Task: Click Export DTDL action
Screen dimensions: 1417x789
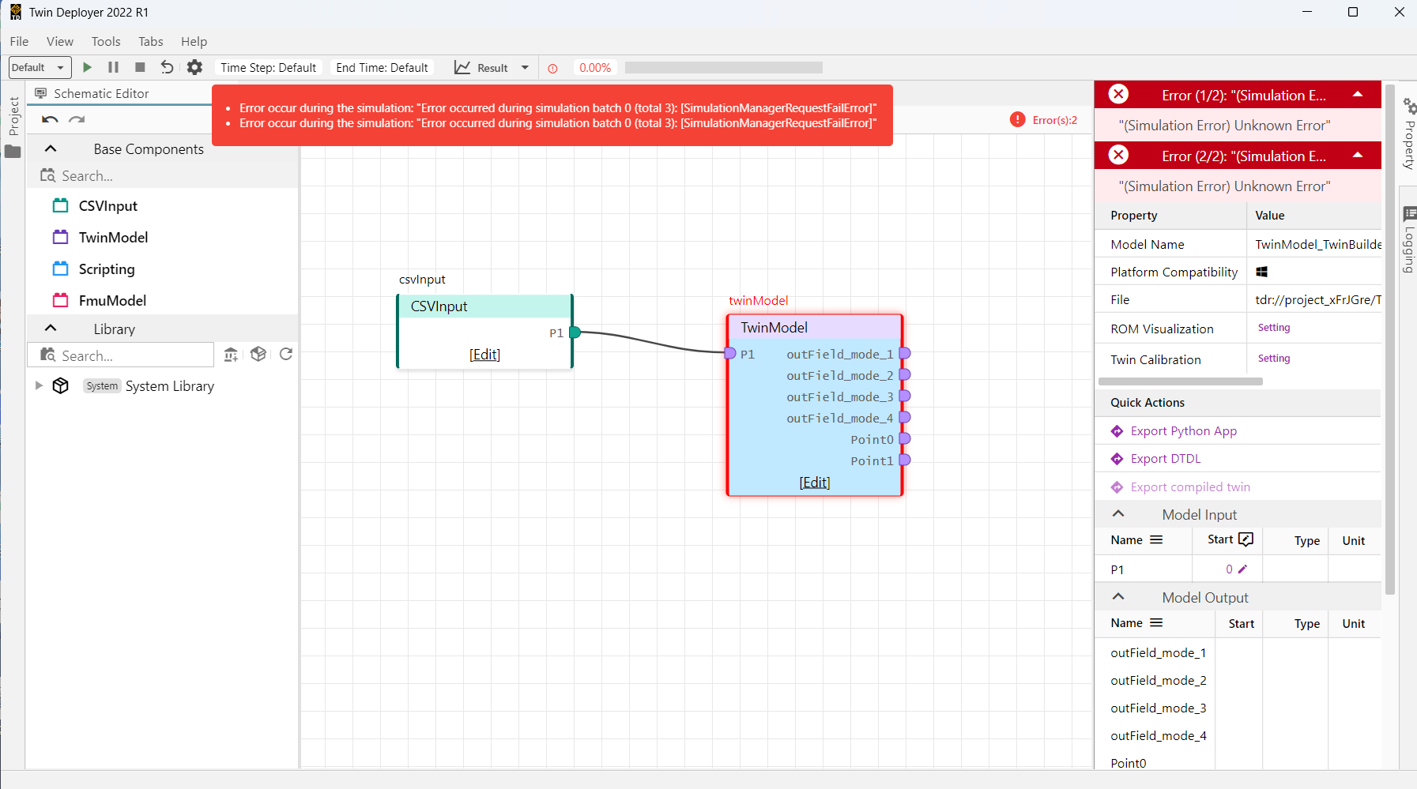Action: tap(1165, 459)
